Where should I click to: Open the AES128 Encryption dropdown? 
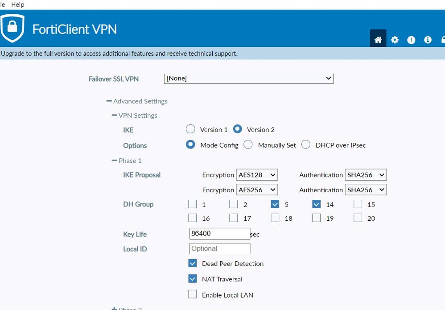pyautogui.click(x=257, y=175)
